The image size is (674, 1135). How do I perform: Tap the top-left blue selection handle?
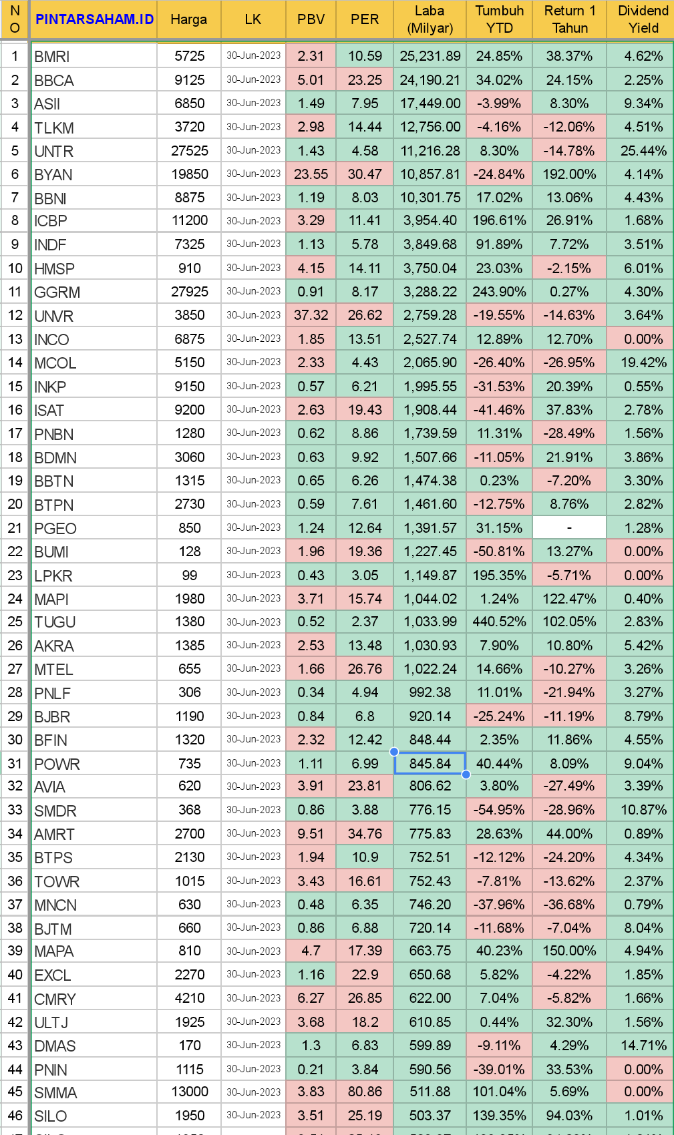pos(394,752)
